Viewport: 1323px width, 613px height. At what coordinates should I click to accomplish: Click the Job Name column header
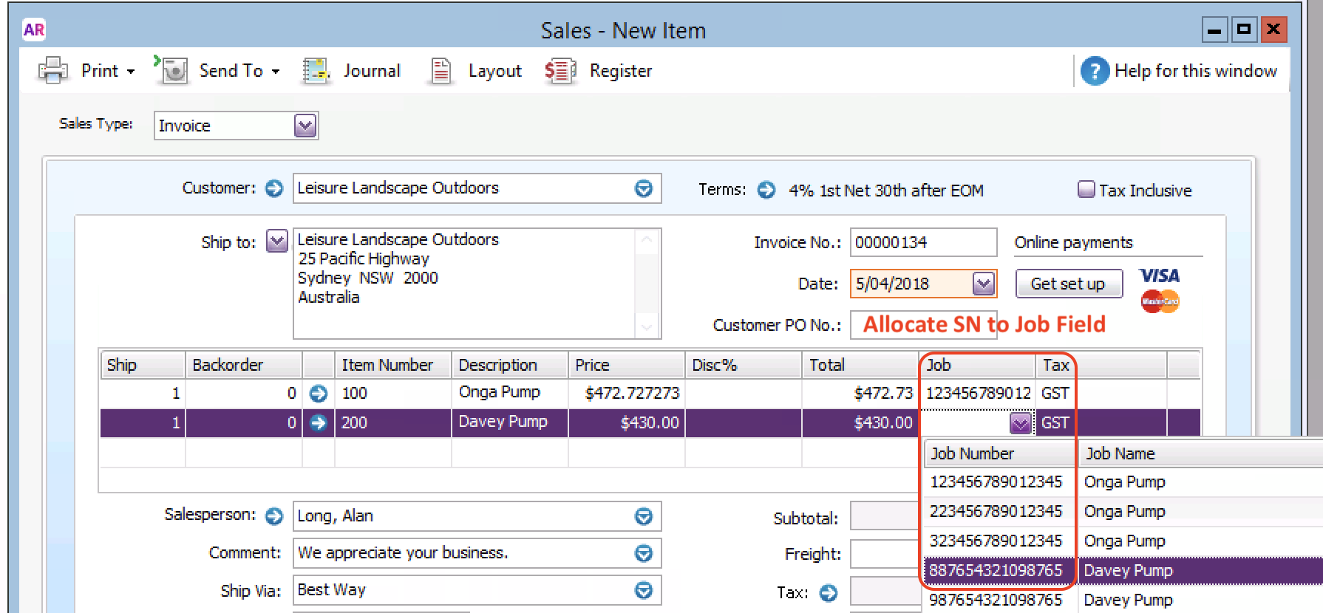click(1200, 453)
